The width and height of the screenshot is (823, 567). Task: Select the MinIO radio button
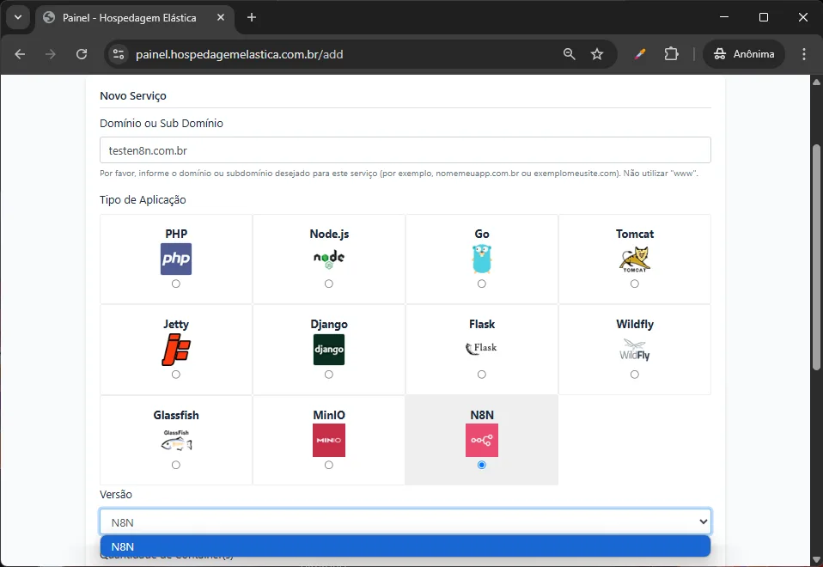coord(328,465)
